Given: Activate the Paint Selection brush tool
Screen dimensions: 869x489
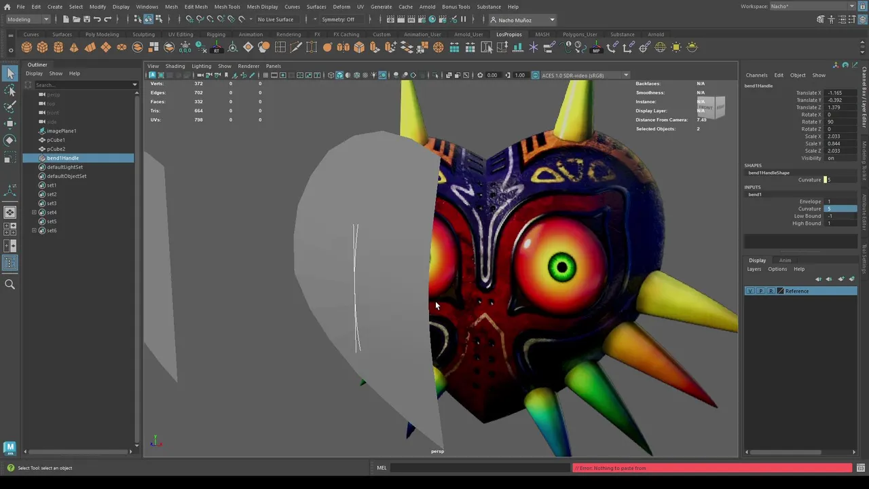Looking at the screenshot, I should (10, 107).
